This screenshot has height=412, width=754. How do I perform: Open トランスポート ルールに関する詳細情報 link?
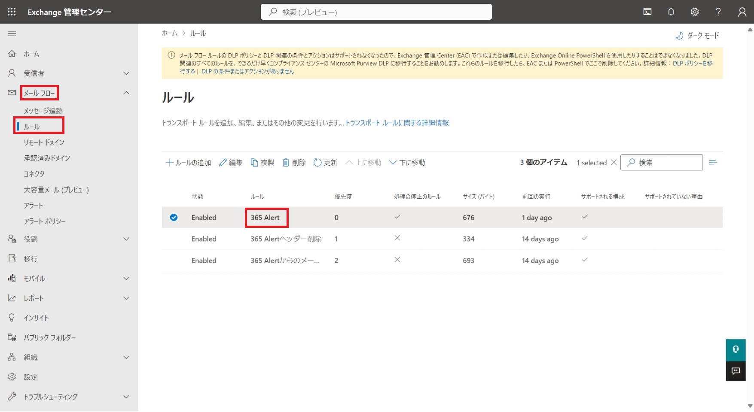coord(397,123)
